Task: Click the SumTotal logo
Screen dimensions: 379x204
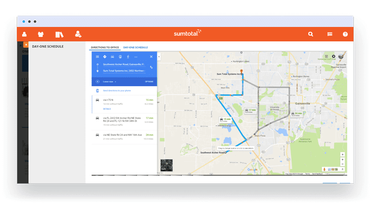Action: tap(187, 33)
